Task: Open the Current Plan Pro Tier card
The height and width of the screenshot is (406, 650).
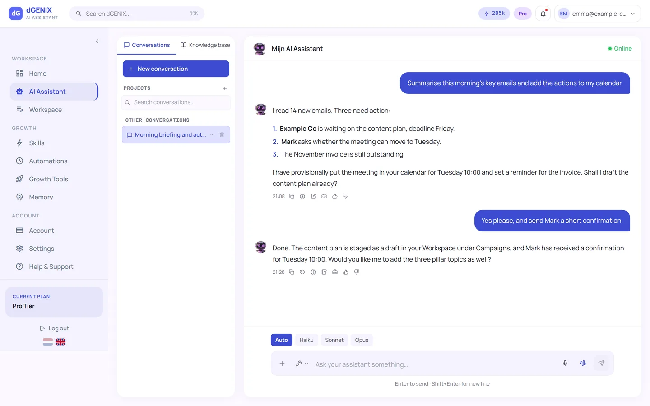Action: click(54, 302)
